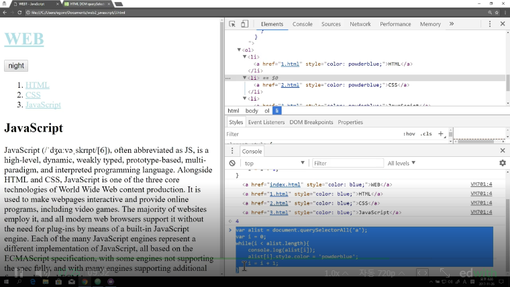Click 3.html link in console output
510x287 pixels.
click(278, 213)
